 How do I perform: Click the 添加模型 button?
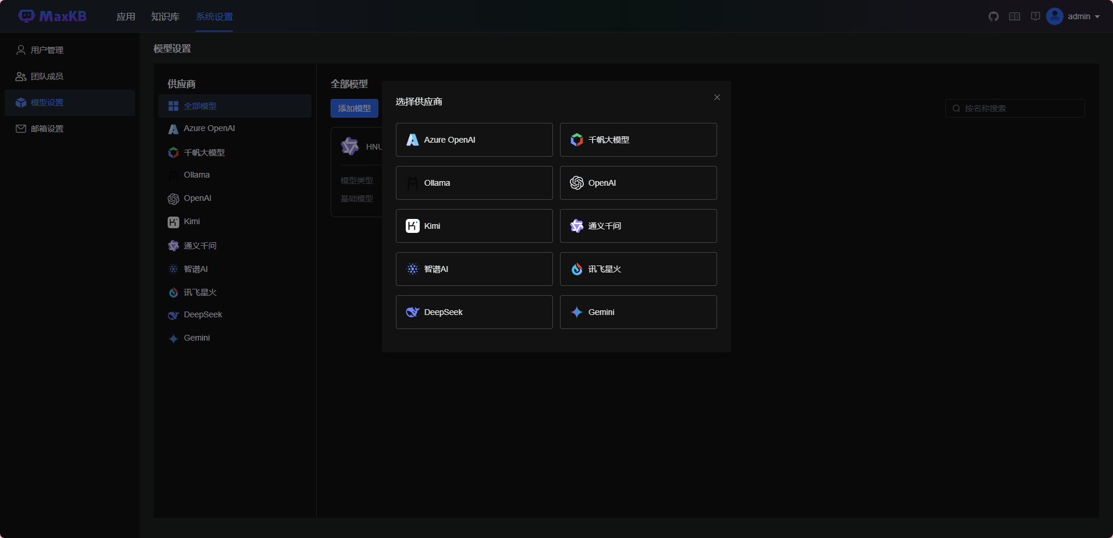(x=354, y=108)
